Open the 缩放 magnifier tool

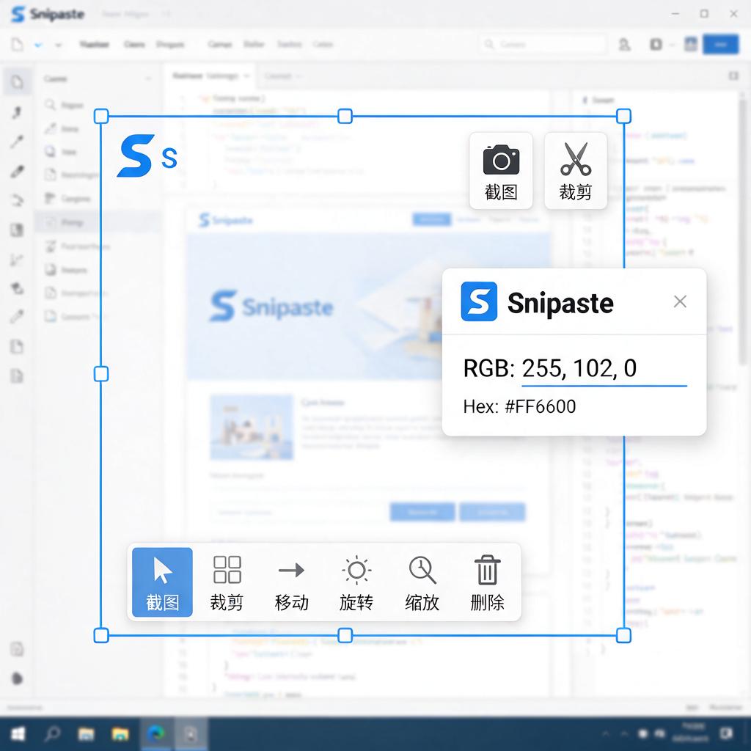tap(422, 582)
